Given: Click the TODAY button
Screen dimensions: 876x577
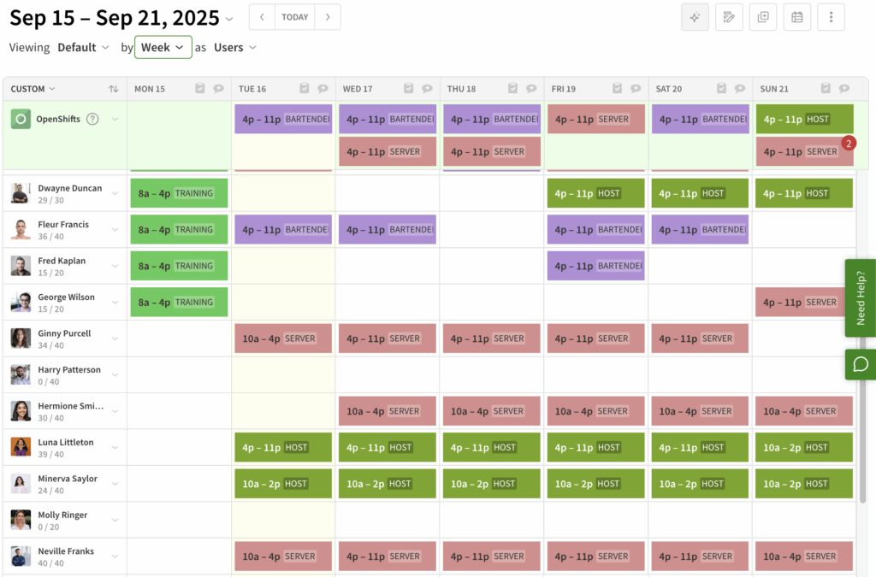Looking at the screenshot, I should (x=295, y=17).
